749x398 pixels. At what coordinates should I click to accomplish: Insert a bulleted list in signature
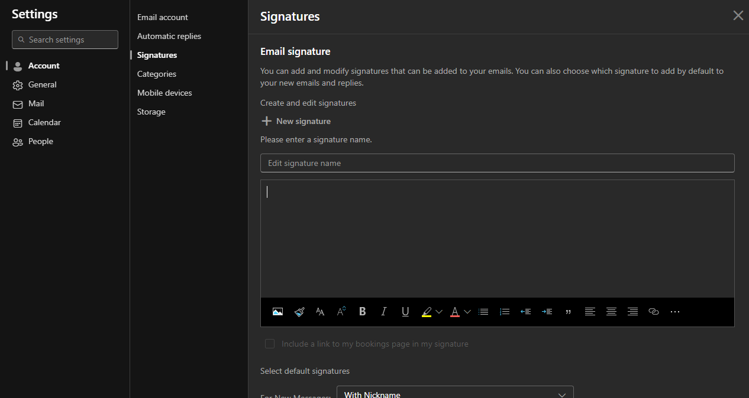coord(483,312)
